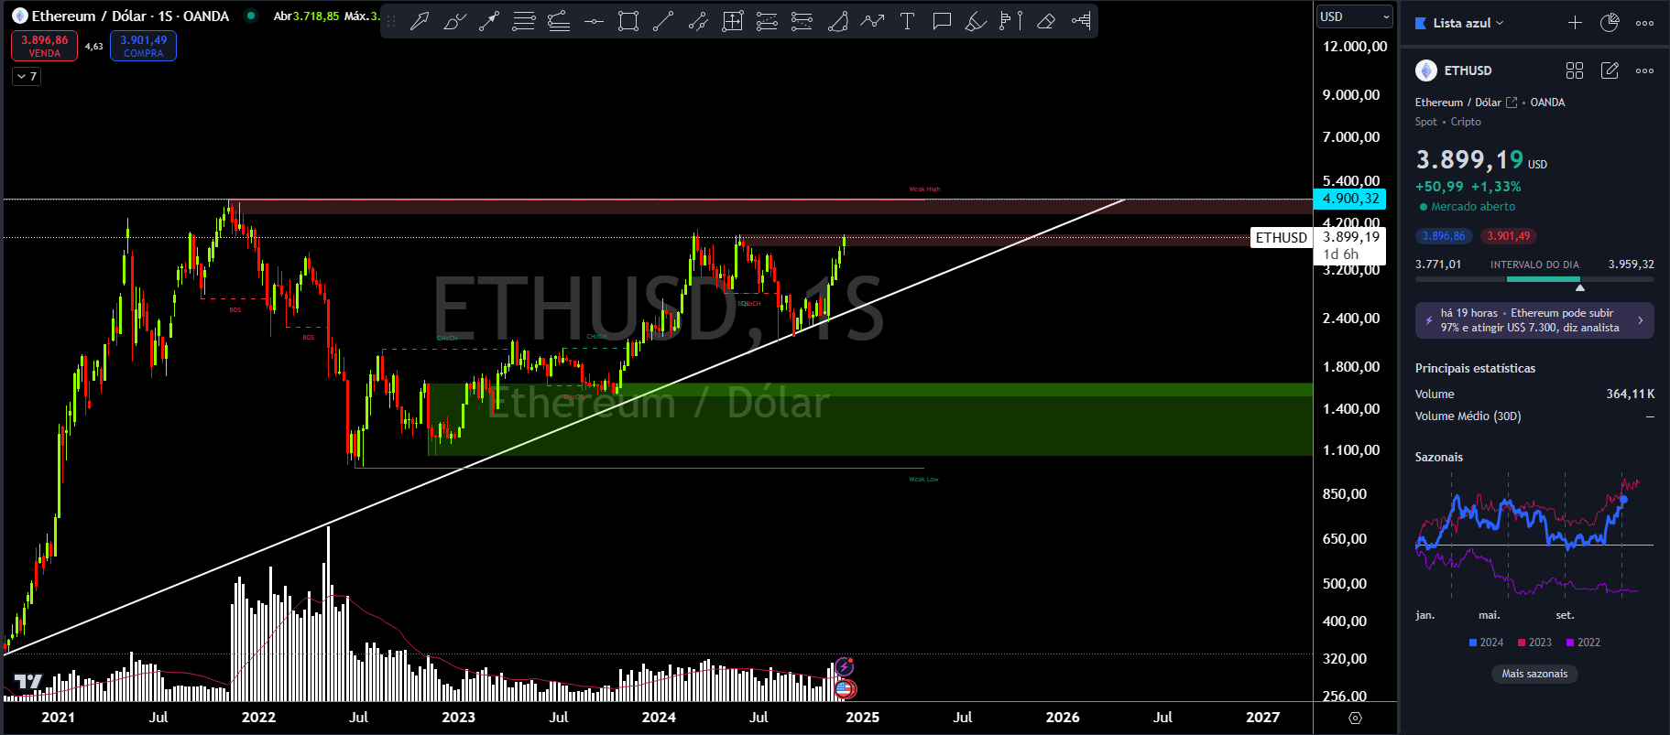
Task: Select the trend line tool
Action: click(663, 21)
